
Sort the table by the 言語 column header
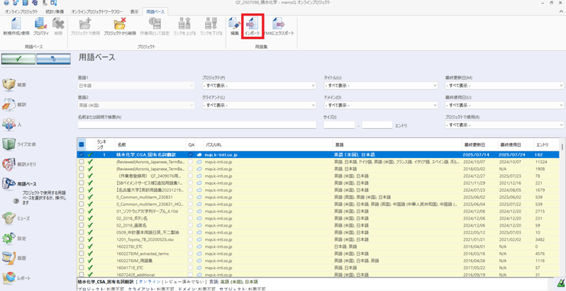[x=397, y=144]
